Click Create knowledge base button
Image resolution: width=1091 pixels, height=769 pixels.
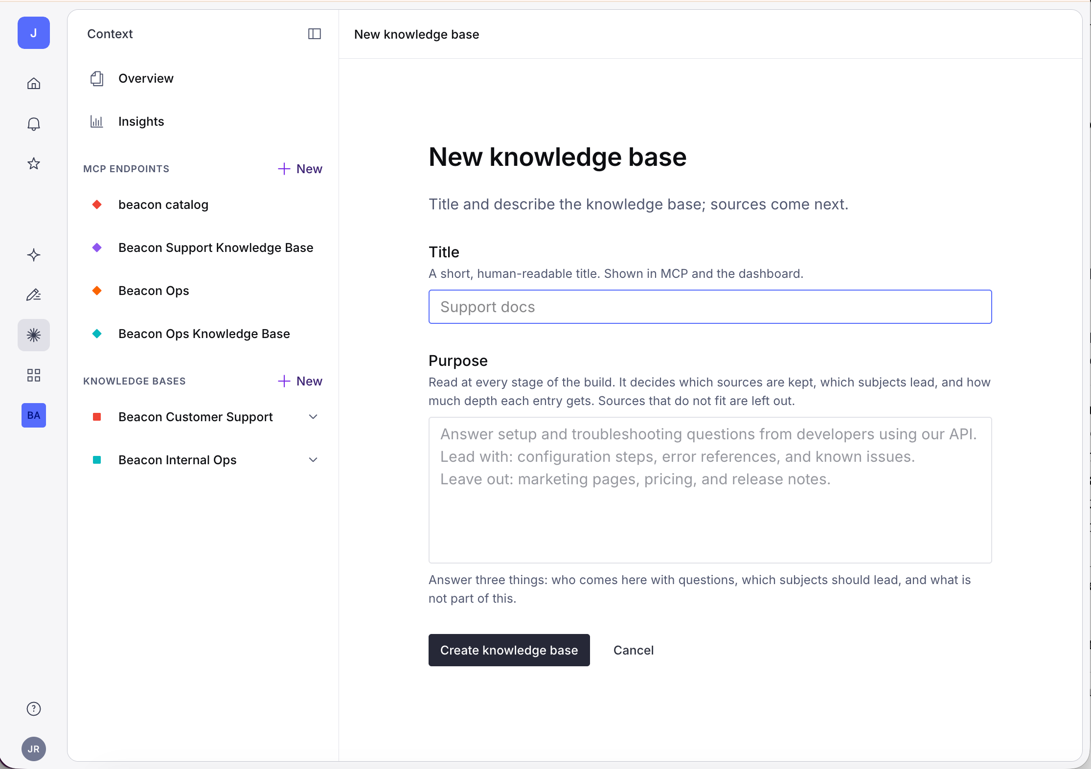pos(509,650)
